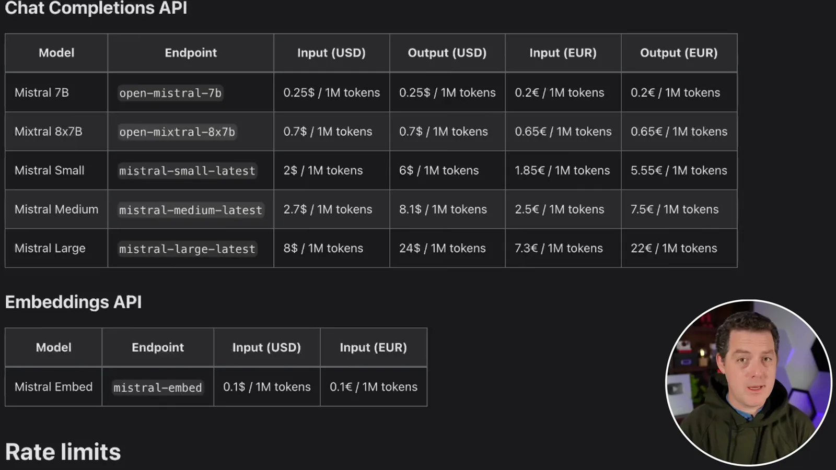Click the "mistral-large-latest" endpoint code

click(187, 249)
